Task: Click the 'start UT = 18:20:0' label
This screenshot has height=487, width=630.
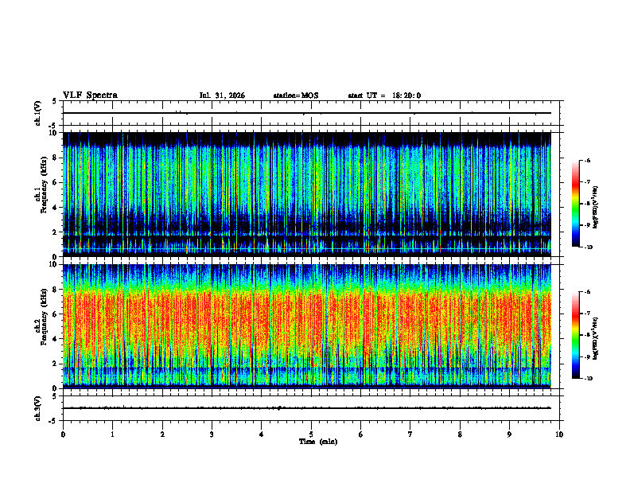Action: [384, 95]
